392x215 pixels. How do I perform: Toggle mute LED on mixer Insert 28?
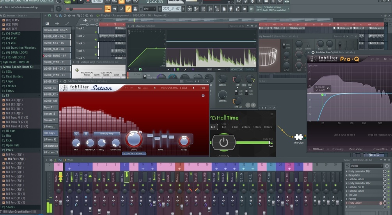pos(317,185)
